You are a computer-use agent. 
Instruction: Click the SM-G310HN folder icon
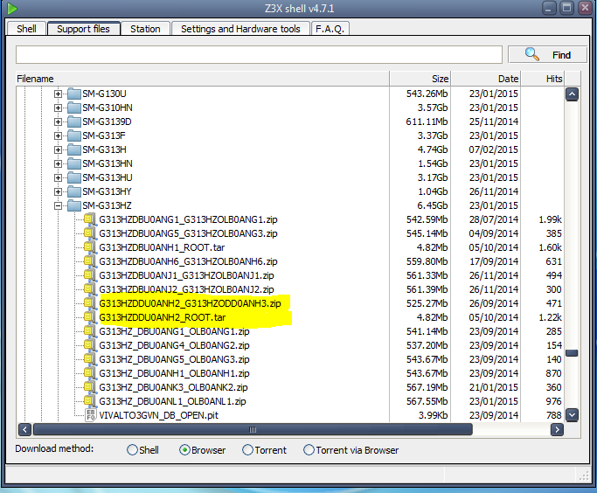click(74, 108)
